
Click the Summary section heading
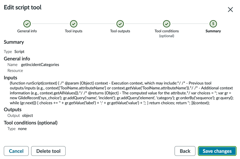[x=14, y=42]
